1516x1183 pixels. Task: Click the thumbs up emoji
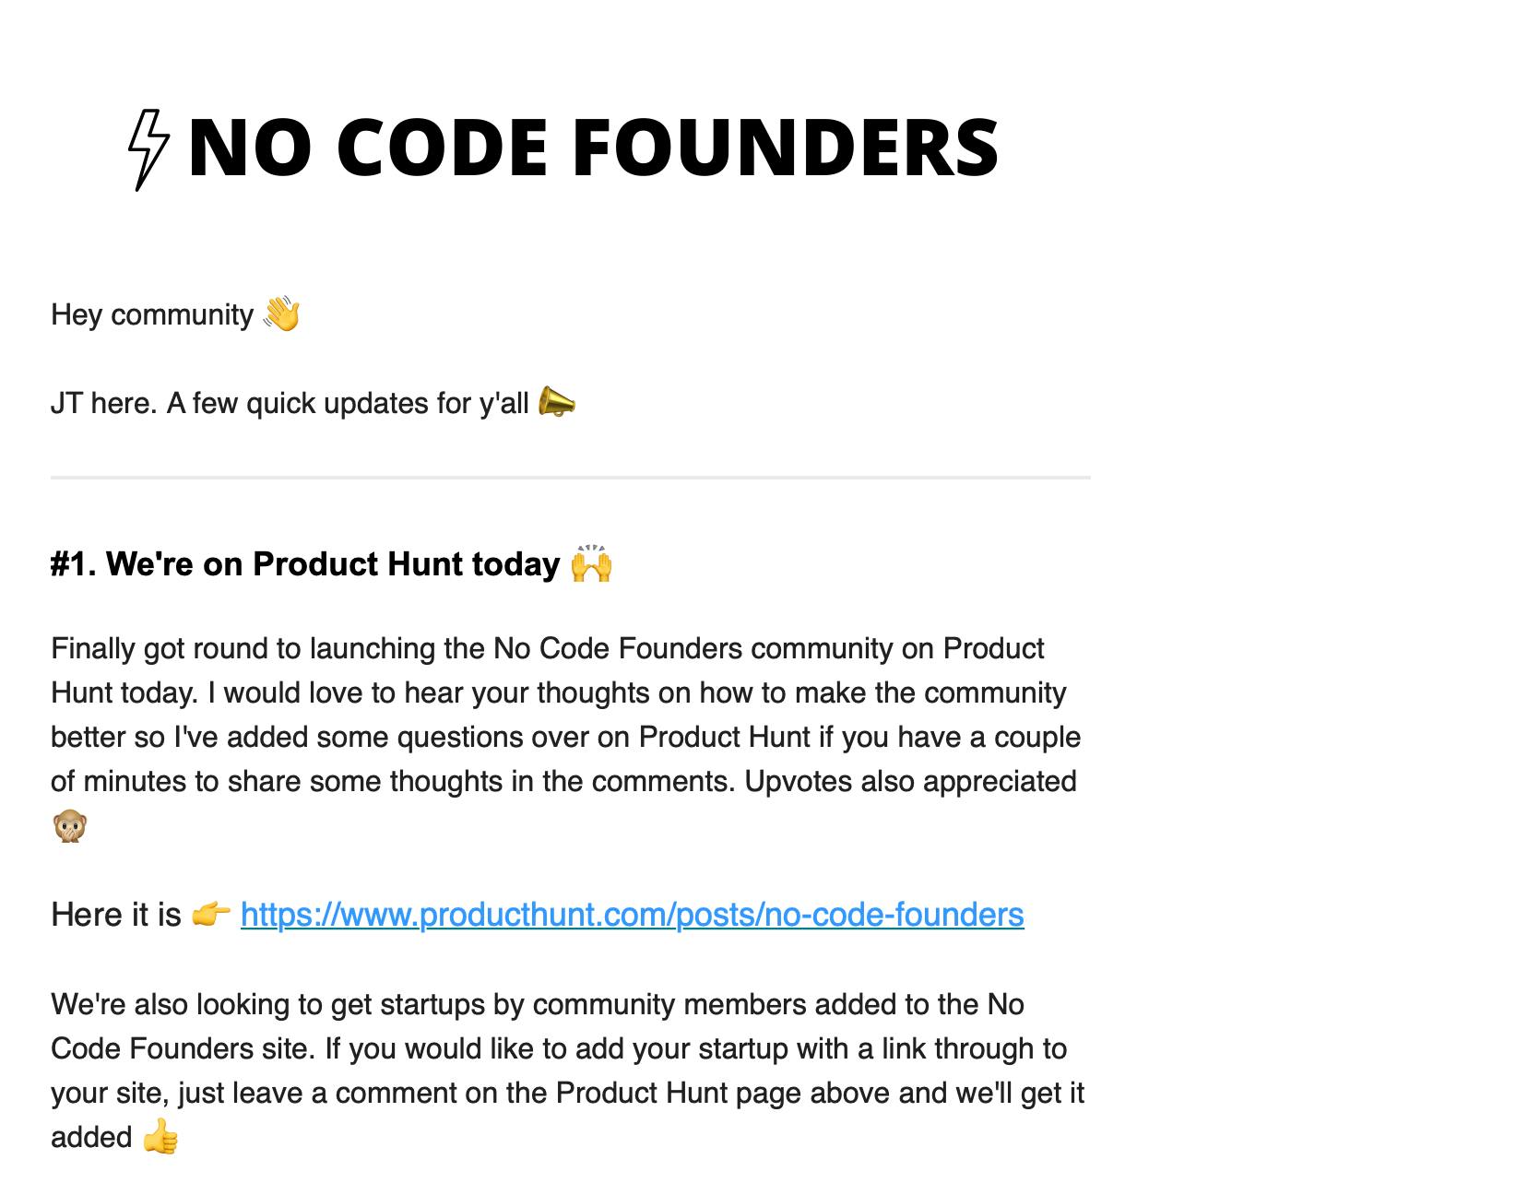pos(160,1137)
